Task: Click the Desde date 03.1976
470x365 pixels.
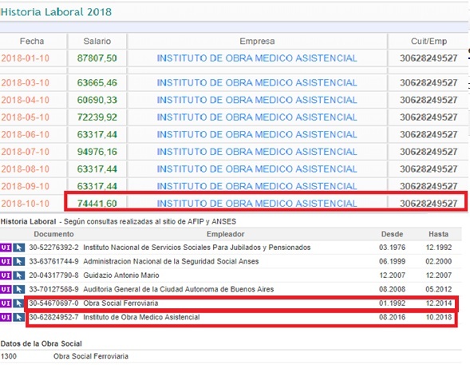Action: pos(392,248)
